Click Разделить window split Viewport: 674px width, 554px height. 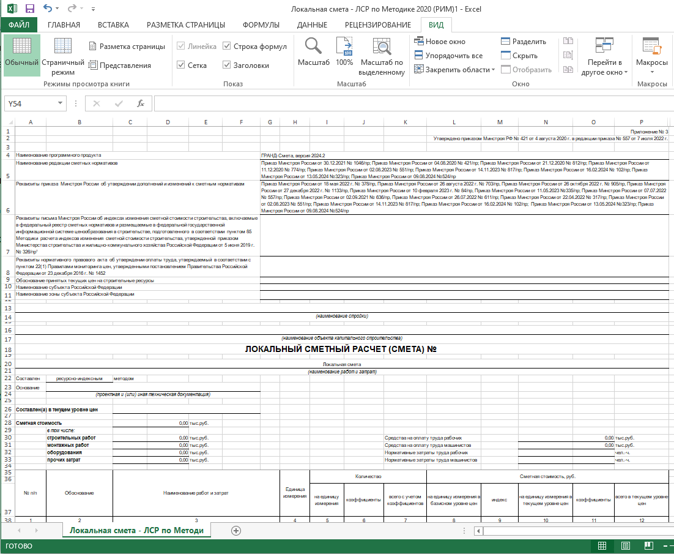[524, 41]
